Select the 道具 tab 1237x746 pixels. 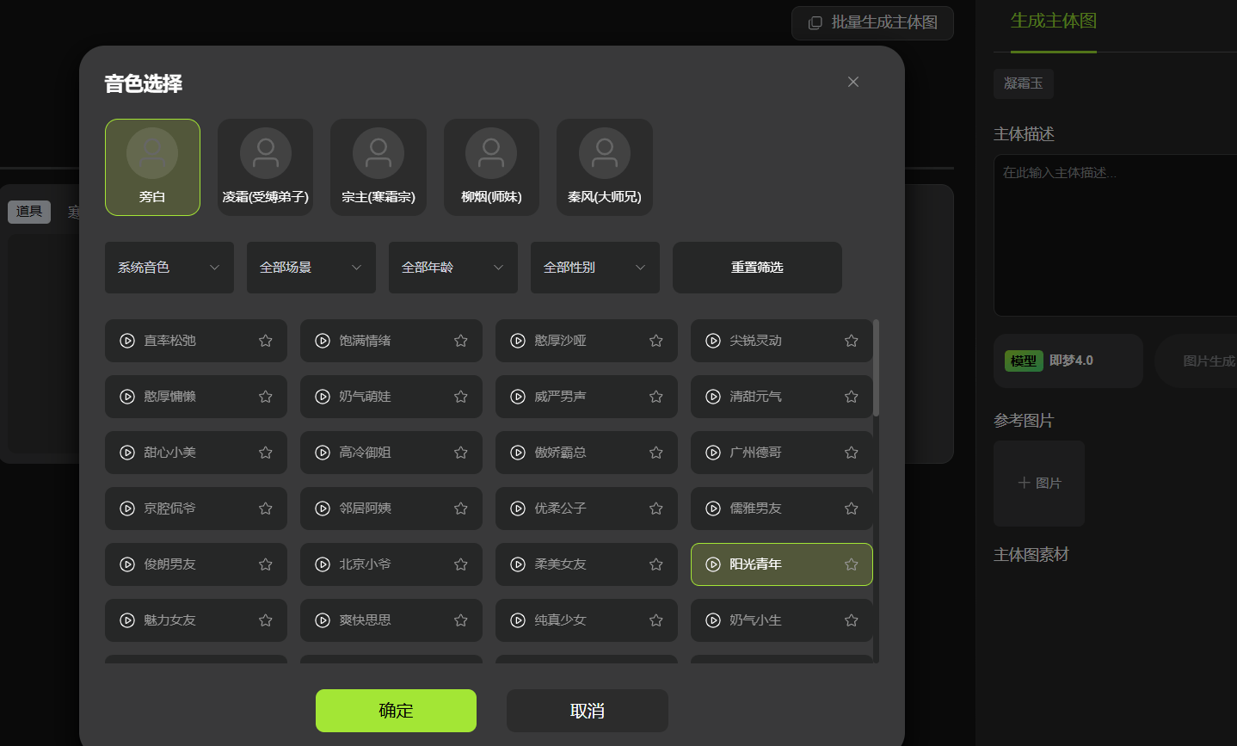click(29, 212)
